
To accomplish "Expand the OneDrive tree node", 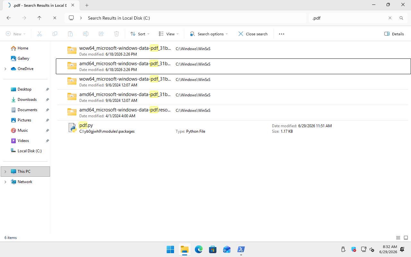I will 5,69.
